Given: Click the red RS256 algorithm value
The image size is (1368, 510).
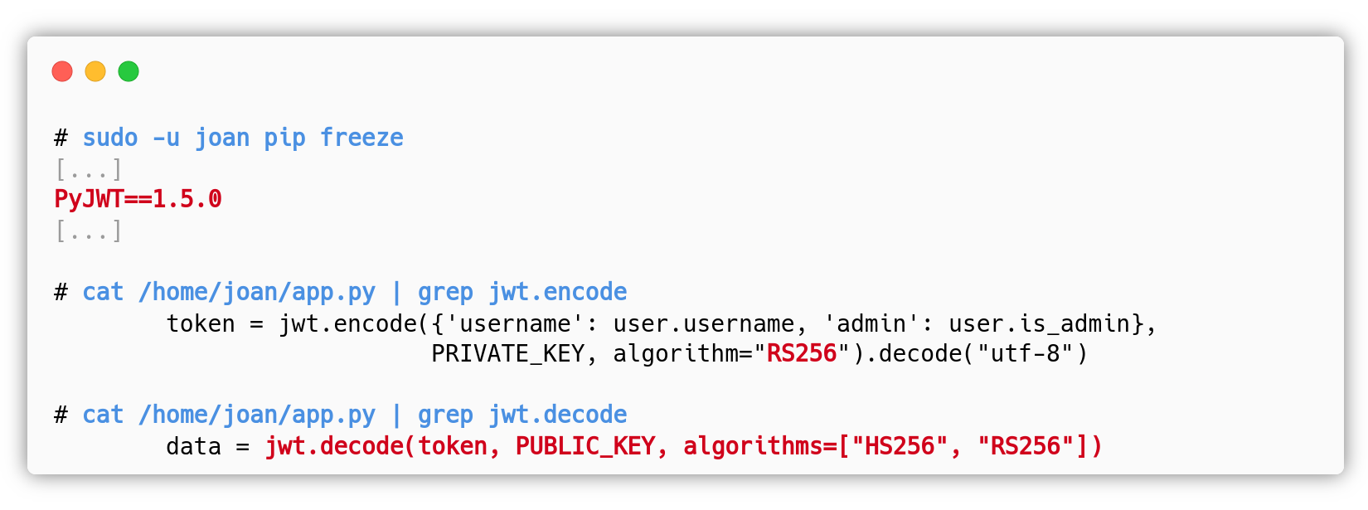Looking at the screenshot, I should (x=802, y=354).
